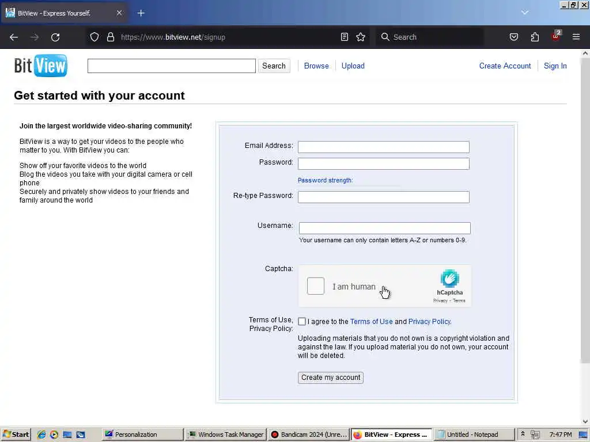590x442 pixels.
Task: Click the Password strength label
Action: click(x=325, y=180)
